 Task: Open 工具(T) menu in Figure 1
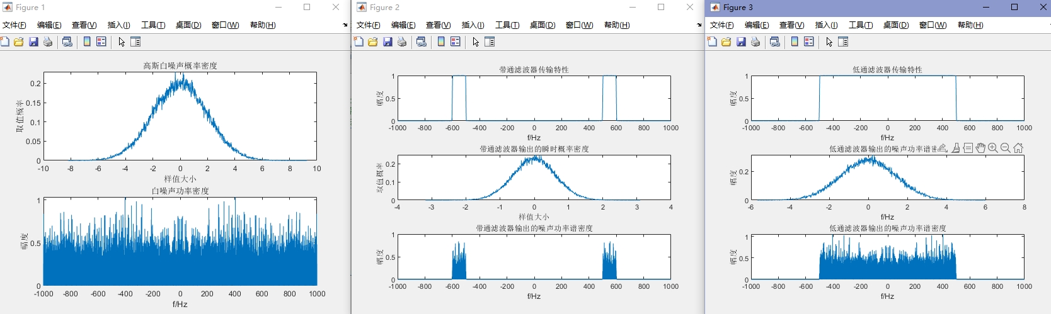point(153,25)
